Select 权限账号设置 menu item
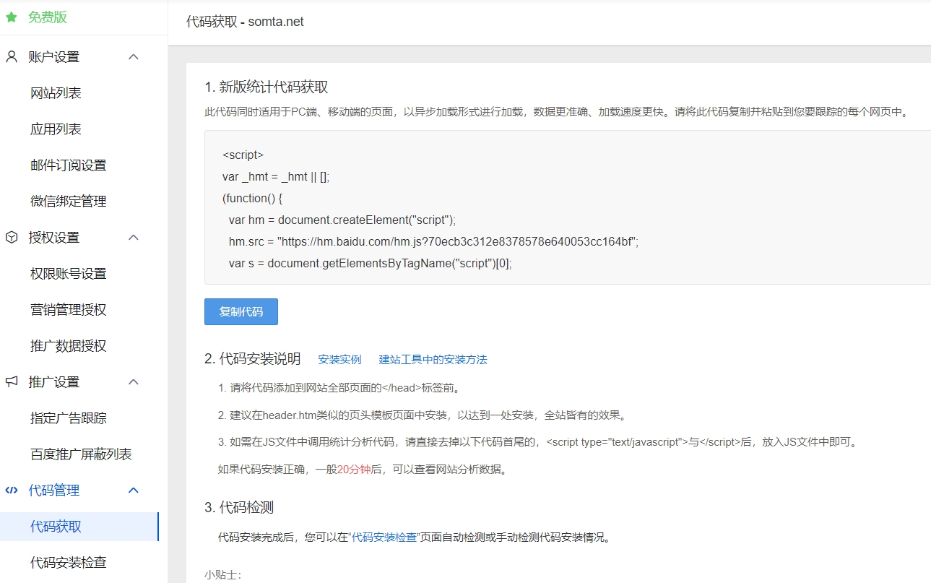The height and width of the screenshot is (583, 931). pos(69,274)
